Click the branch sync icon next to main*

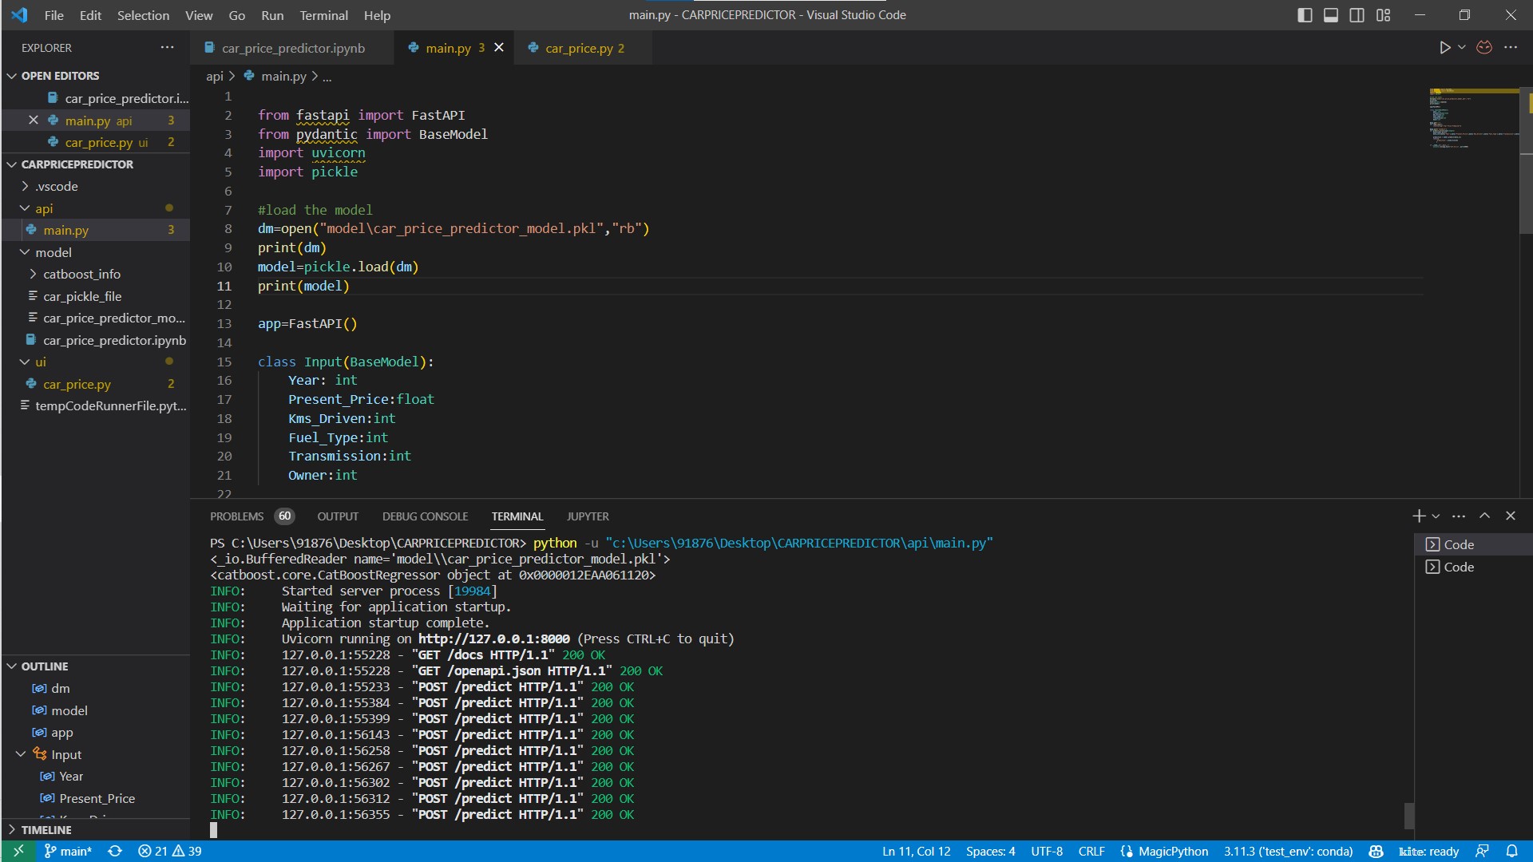115,851
